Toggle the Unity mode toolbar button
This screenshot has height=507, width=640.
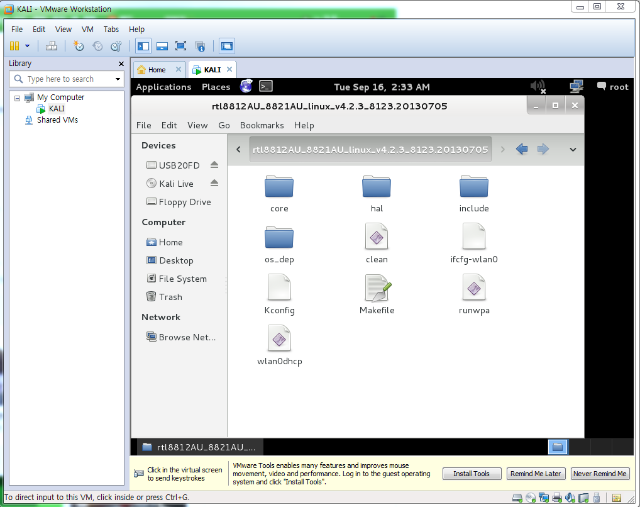point(199,46)
